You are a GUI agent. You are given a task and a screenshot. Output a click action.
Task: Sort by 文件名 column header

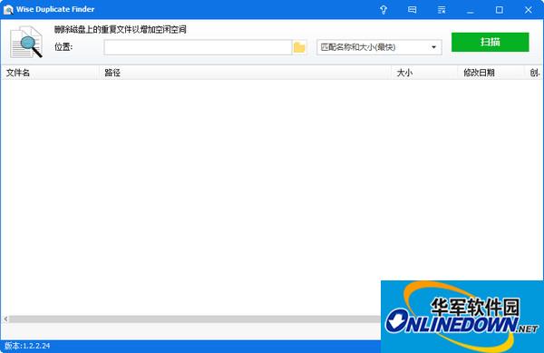pyautogui.click(x=50, y=73)
